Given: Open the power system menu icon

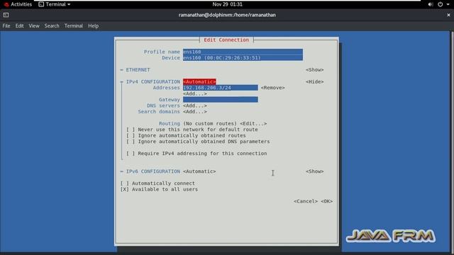Looking at the screenshot, I should click(x=440, y=4).
